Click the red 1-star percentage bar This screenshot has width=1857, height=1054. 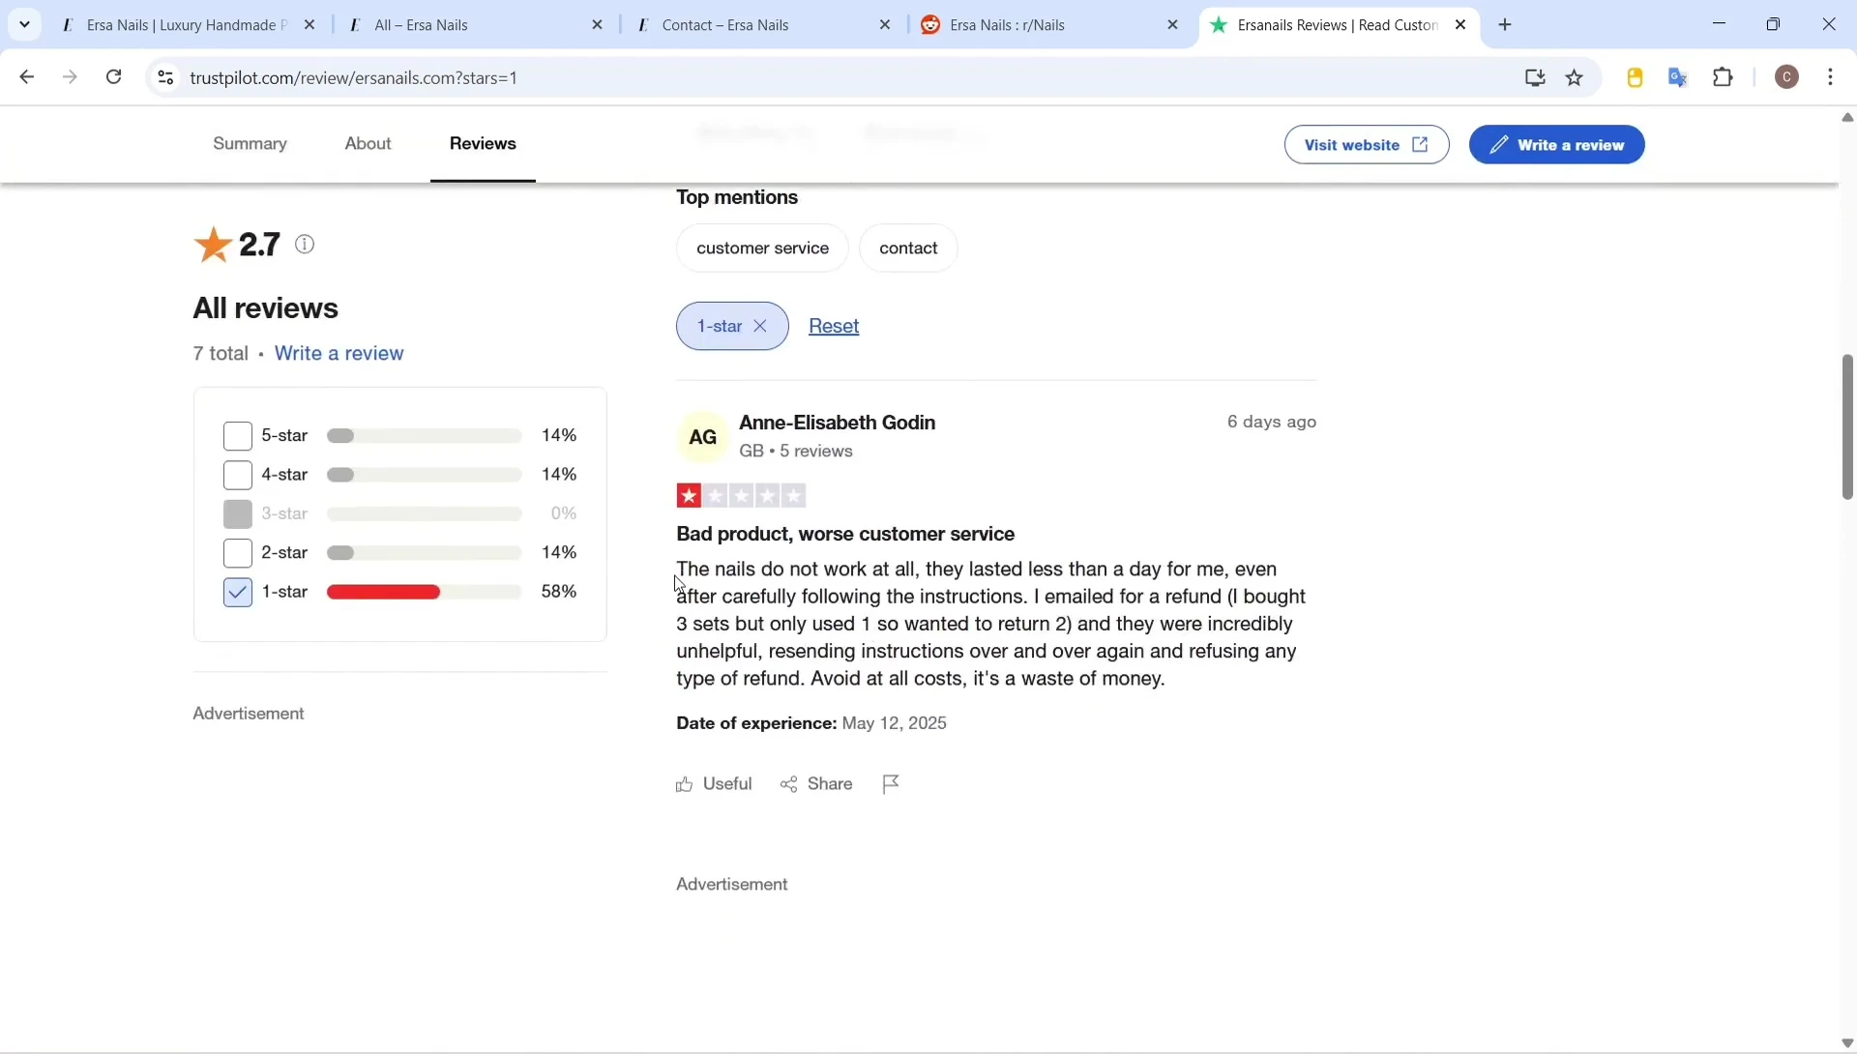tap(424, 592)
